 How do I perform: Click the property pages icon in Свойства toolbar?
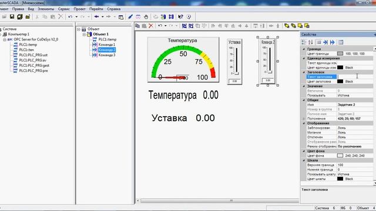[341, 42]
